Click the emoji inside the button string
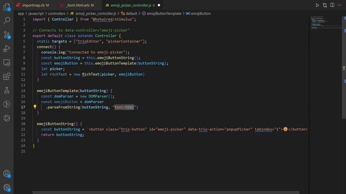Viewport: 346px width, 194px height. coord(285,129)
